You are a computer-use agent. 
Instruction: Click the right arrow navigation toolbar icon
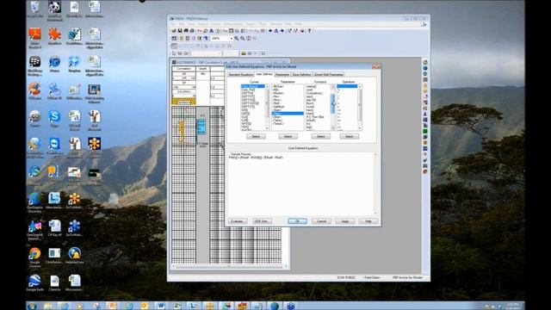282,31
